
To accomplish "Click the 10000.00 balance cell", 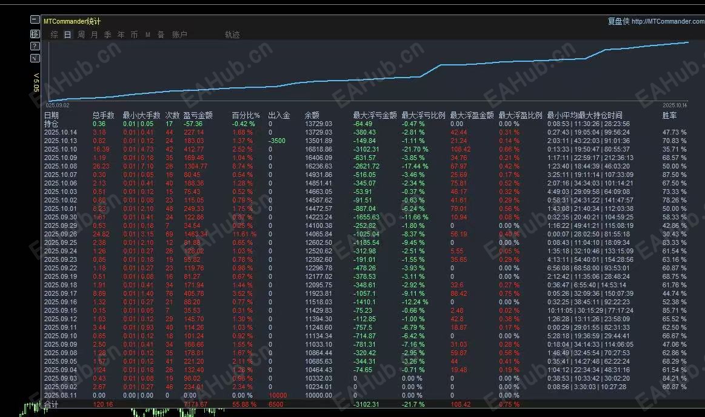I will tap(319, 395).
